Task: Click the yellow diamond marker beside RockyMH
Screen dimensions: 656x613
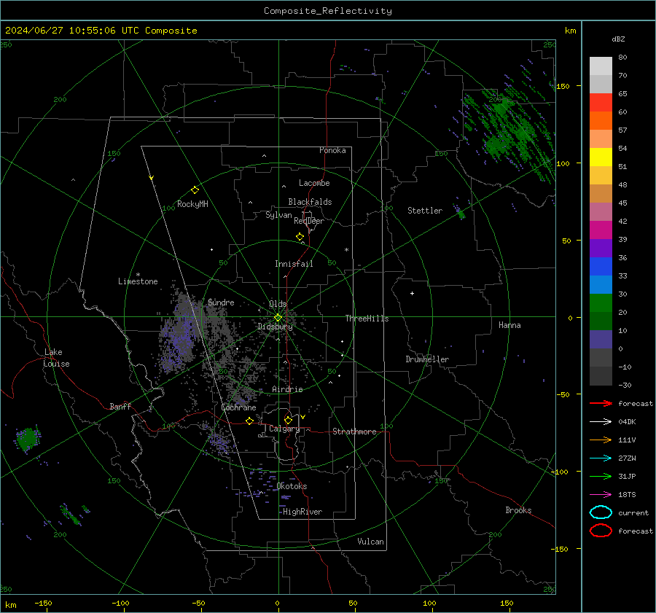Action: tap(195, 190)
